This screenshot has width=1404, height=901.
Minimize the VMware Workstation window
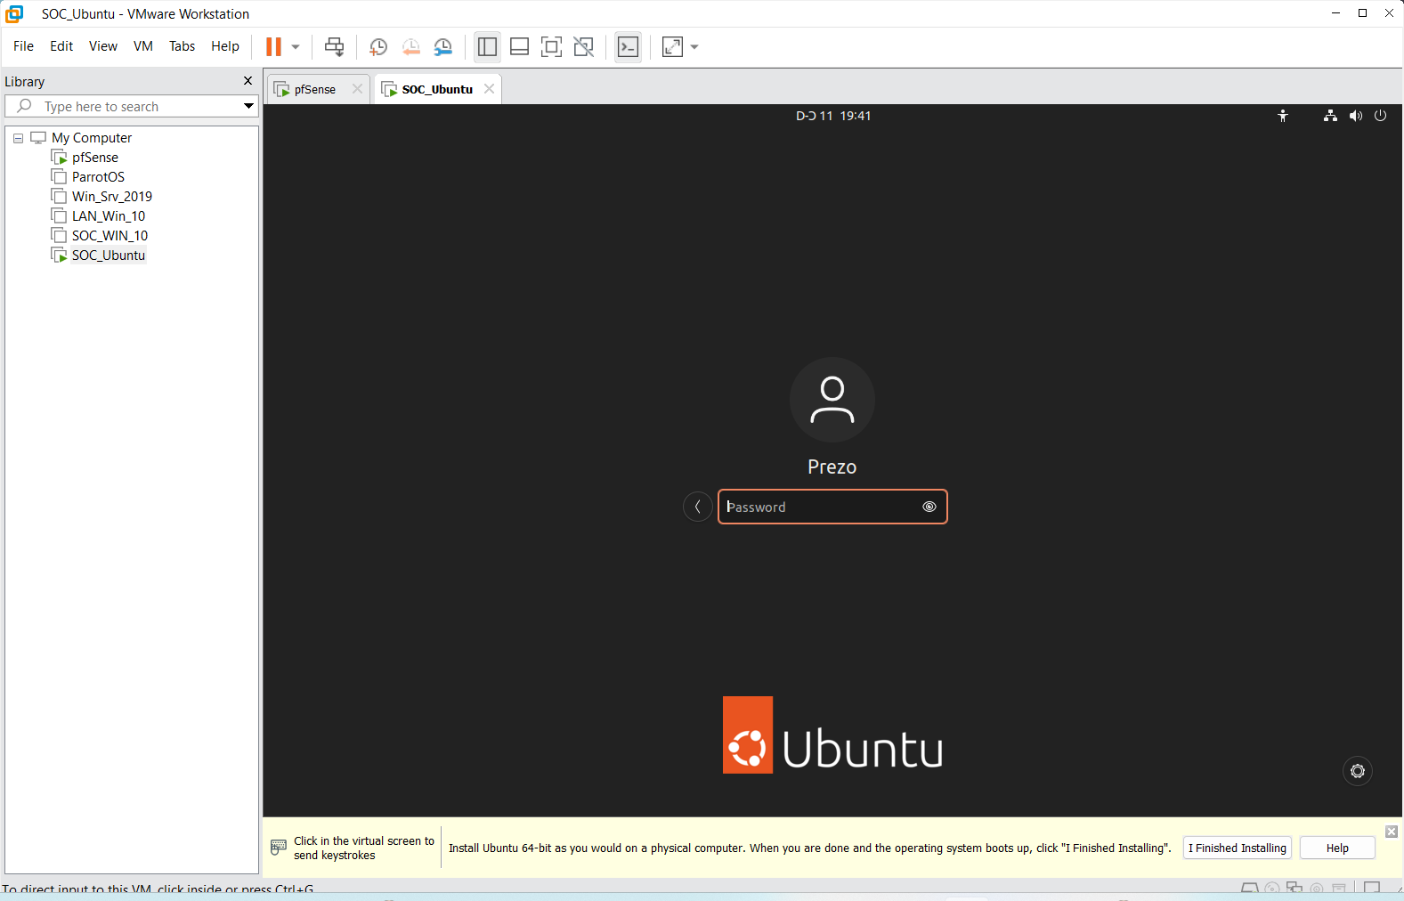pos(1335,13)
